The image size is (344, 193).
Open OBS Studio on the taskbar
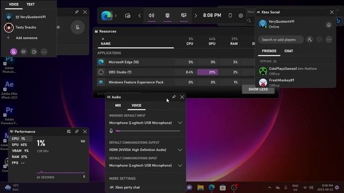(234, 188)
